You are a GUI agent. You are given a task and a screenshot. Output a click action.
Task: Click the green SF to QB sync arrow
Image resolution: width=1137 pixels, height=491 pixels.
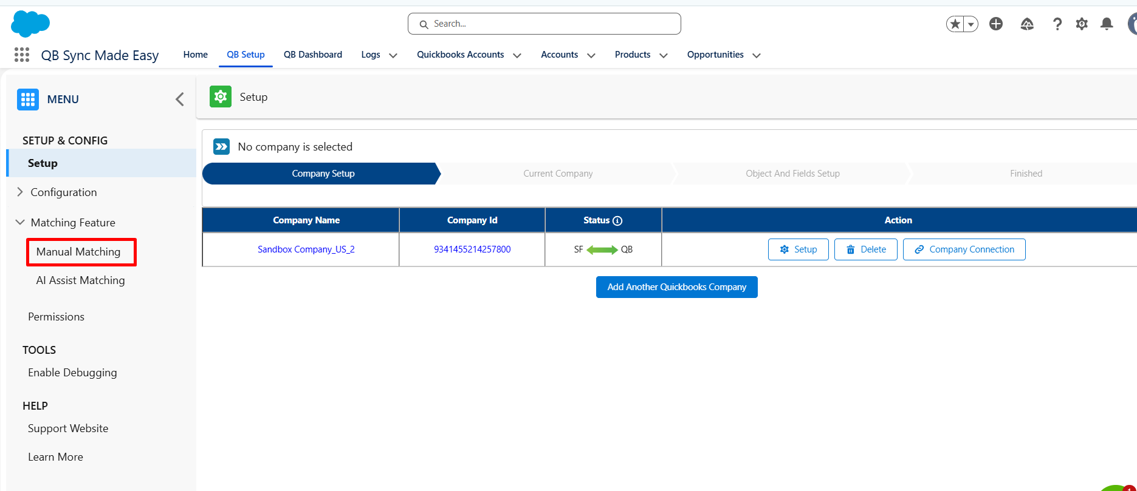[602, 249]
